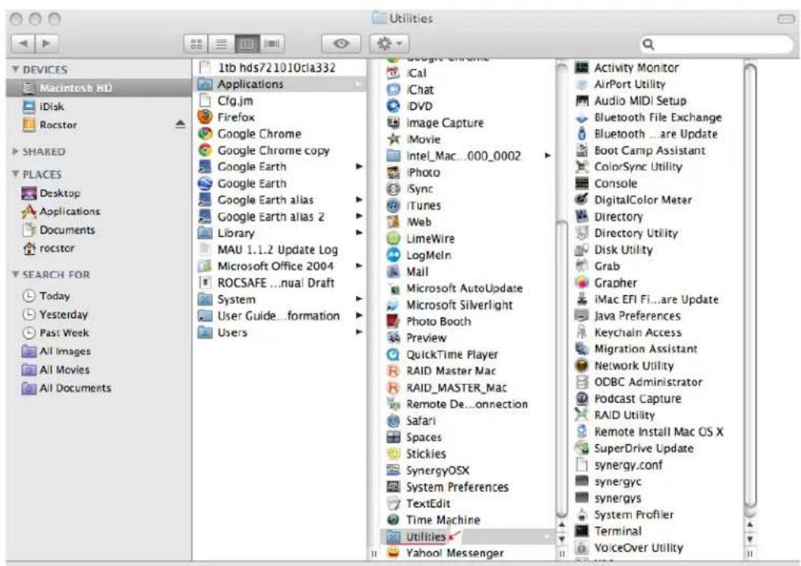
Task: Select the Applications folder in first column
Action: click(x=280, y=84)
